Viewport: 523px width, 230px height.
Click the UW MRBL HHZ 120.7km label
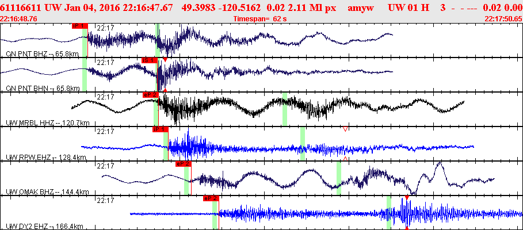(x=47, y=122)
